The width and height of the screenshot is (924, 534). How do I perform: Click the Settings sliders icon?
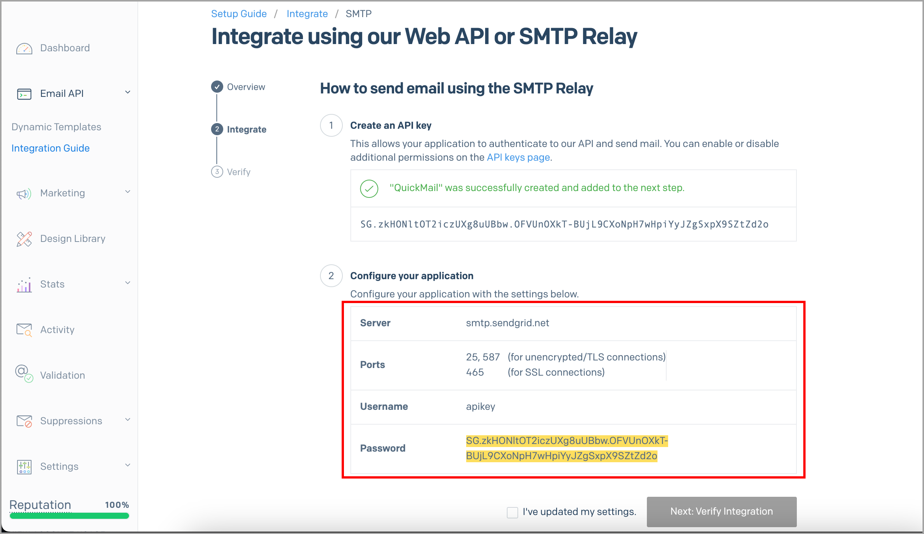pos(24,467)
